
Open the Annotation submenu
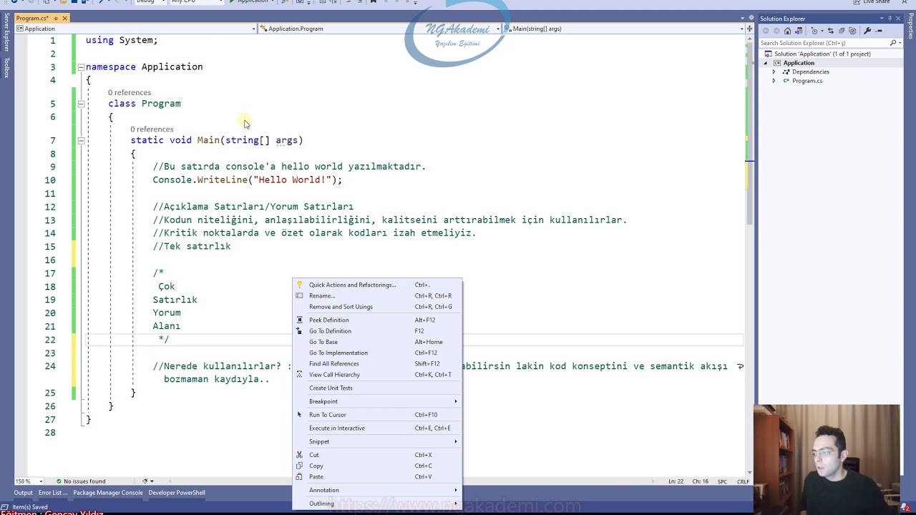point(377,490)
